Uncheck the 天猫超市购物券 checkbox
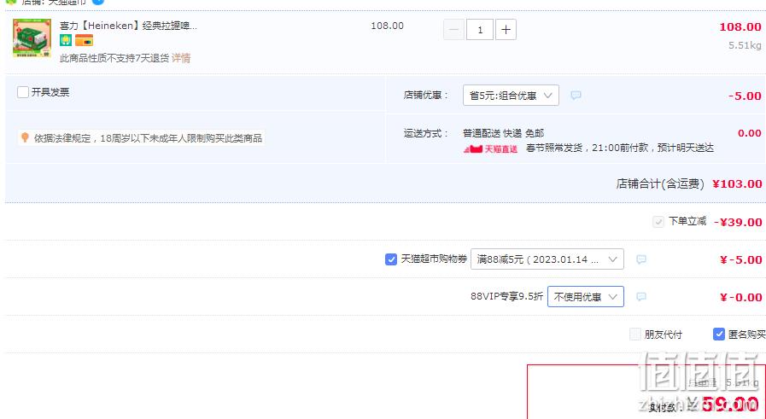Image resolution: width=766 pixels, height=419 pixels. (391, 259)
